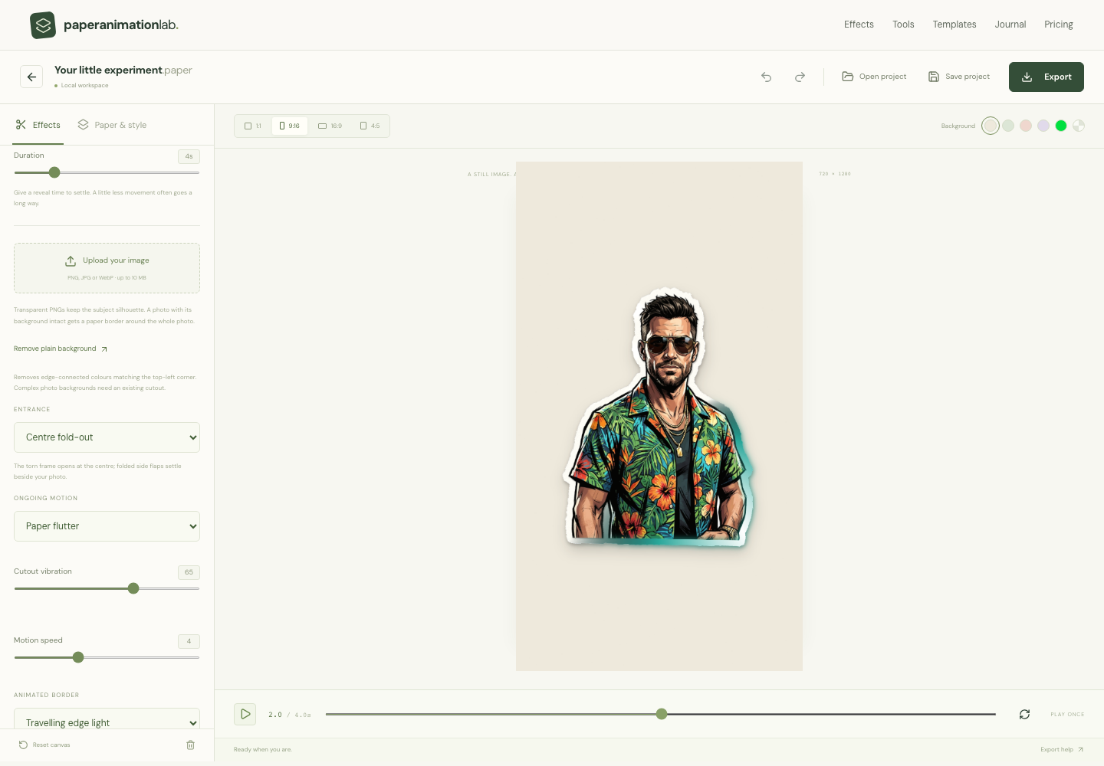The image size is (1104, 766).
Task: Go back with the left arrow button
Action: point(31,77)
